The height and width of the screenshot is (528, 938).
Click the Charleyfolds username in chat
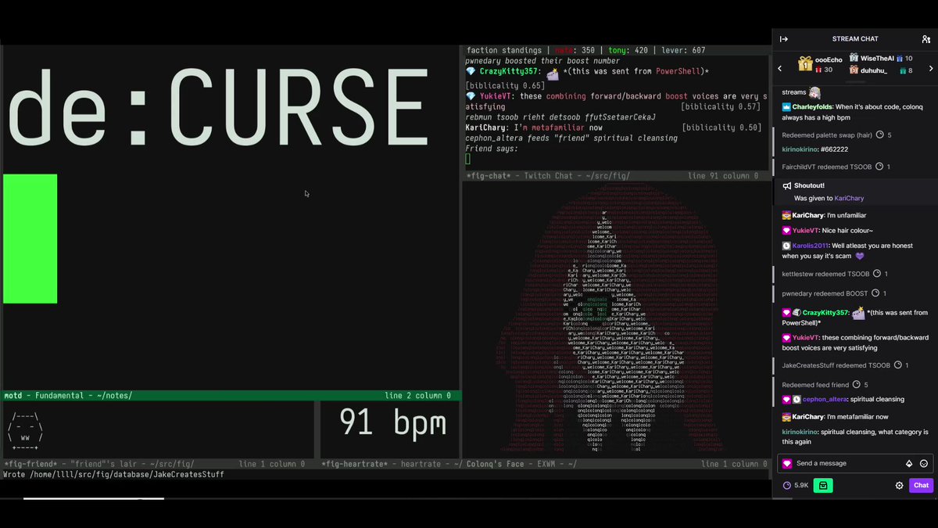click(x=812, y=106)
